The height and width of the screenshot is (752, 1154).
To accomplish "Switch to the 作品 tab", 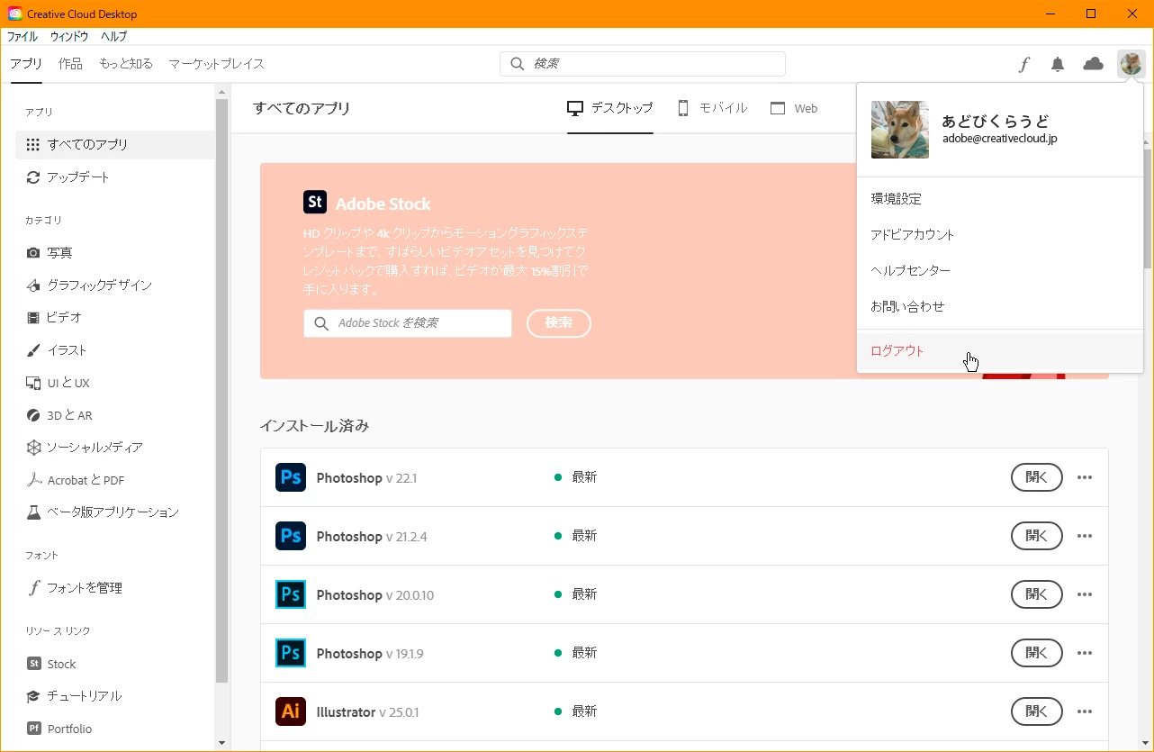I will coord(70,64).
